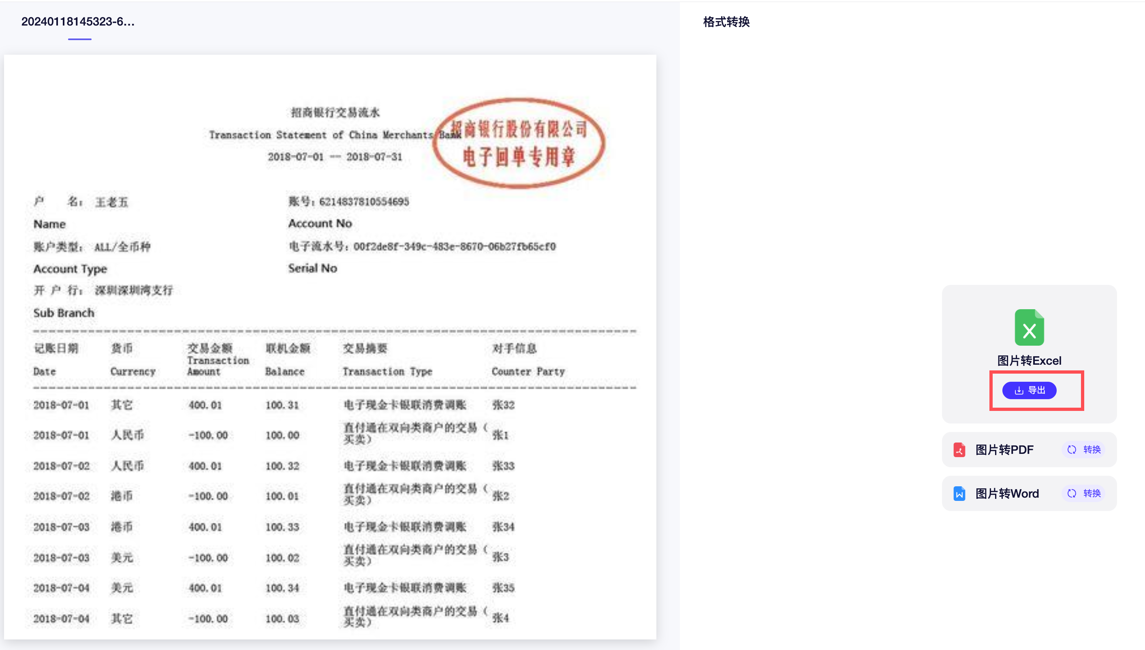Click the blue Word file icon

click(x=959, y=493)
